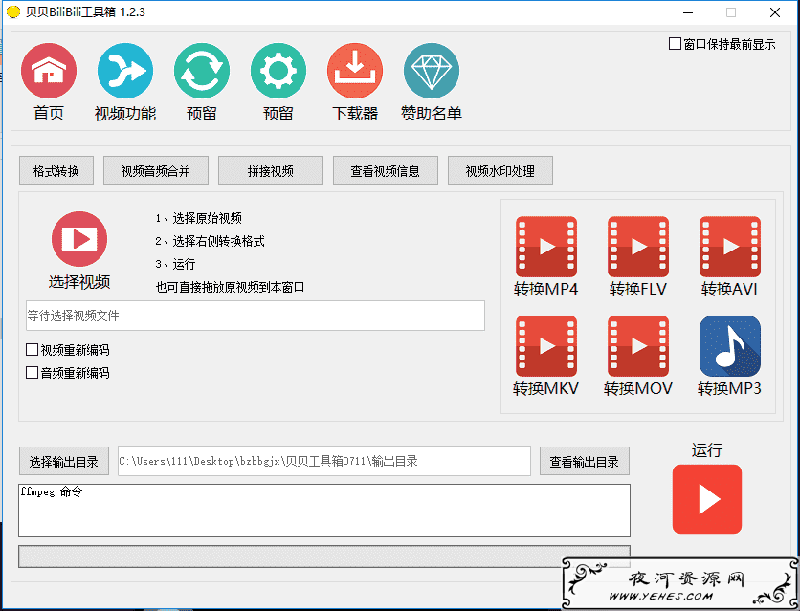Click the yellow app icon in title bar

(13, 11)
